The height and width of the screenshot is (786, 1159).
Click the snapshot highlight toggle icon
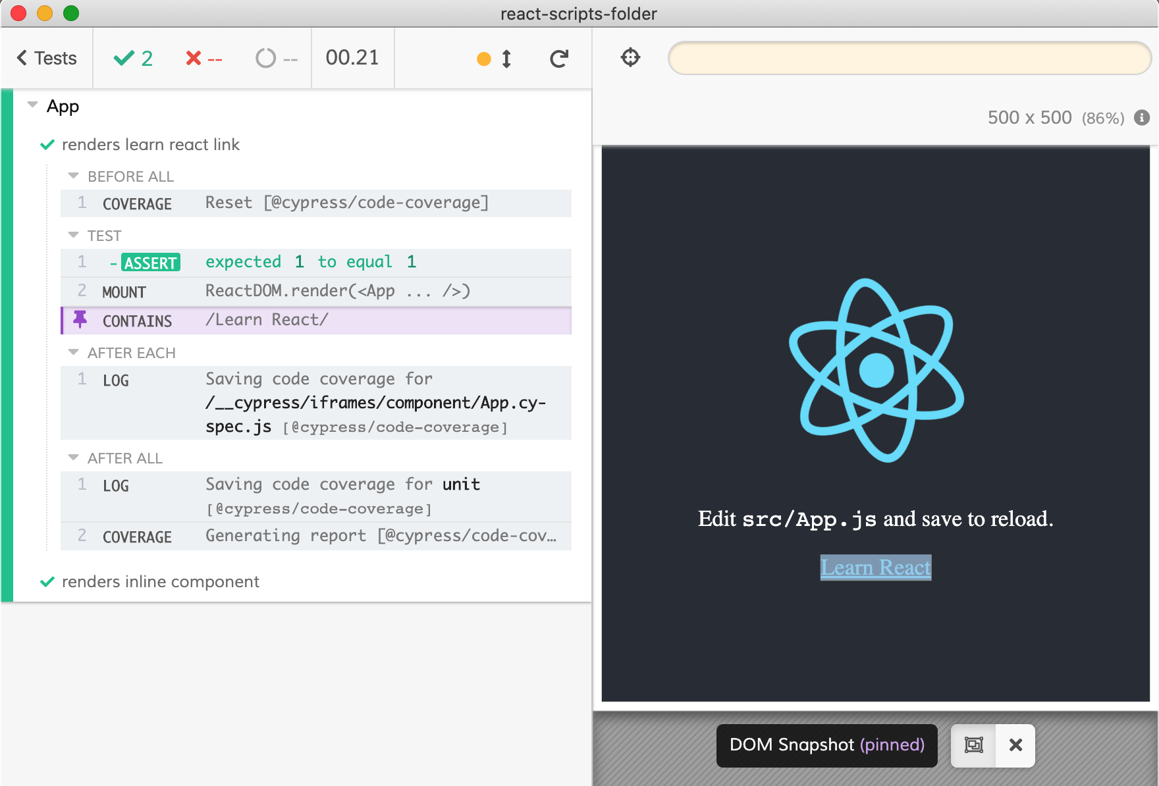pyautogui.click(x=973, y=745)
